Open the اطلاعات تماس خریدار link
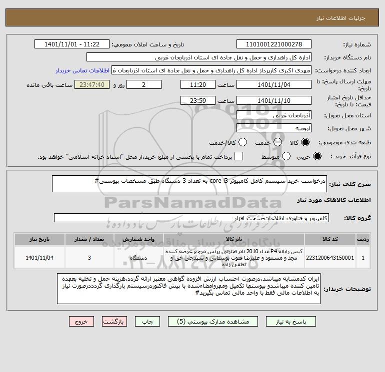The width and height of the screenshot is (385, 372). point(82,70)
